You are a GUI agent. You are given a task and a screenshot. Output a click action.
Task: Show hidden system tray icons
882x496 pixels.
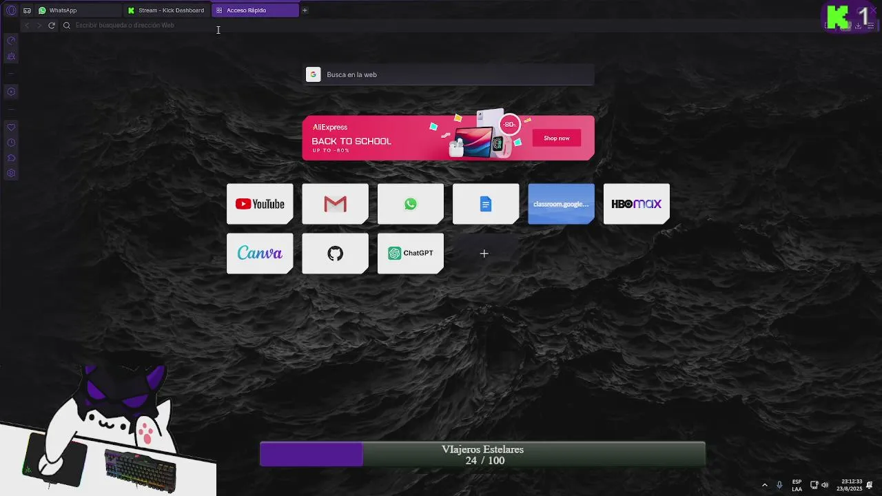[764, 485]
